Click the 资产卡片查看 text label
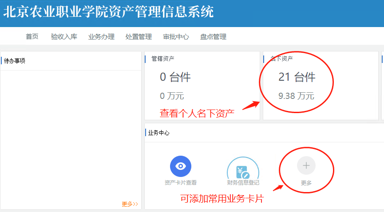The width and height of the screenshot is (384, 212). [181, 182]
